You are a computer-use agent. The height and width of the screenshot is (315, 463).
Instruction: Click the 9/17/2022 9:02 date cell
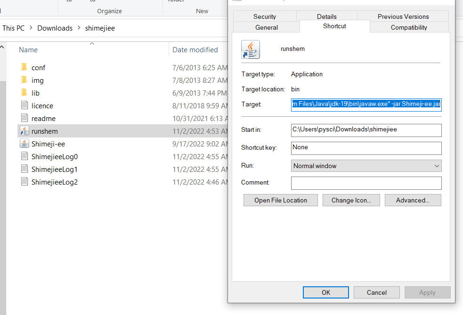[200, 144]
